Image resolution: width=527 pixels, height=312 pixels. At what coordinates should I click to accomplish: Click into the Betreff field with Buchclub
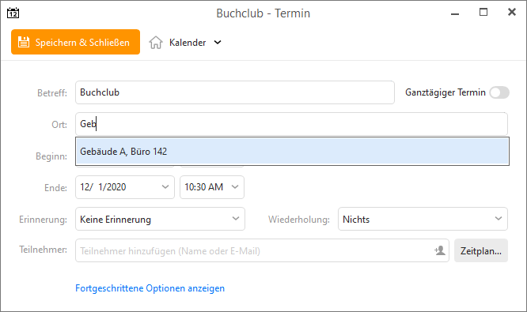click(234, 92)
